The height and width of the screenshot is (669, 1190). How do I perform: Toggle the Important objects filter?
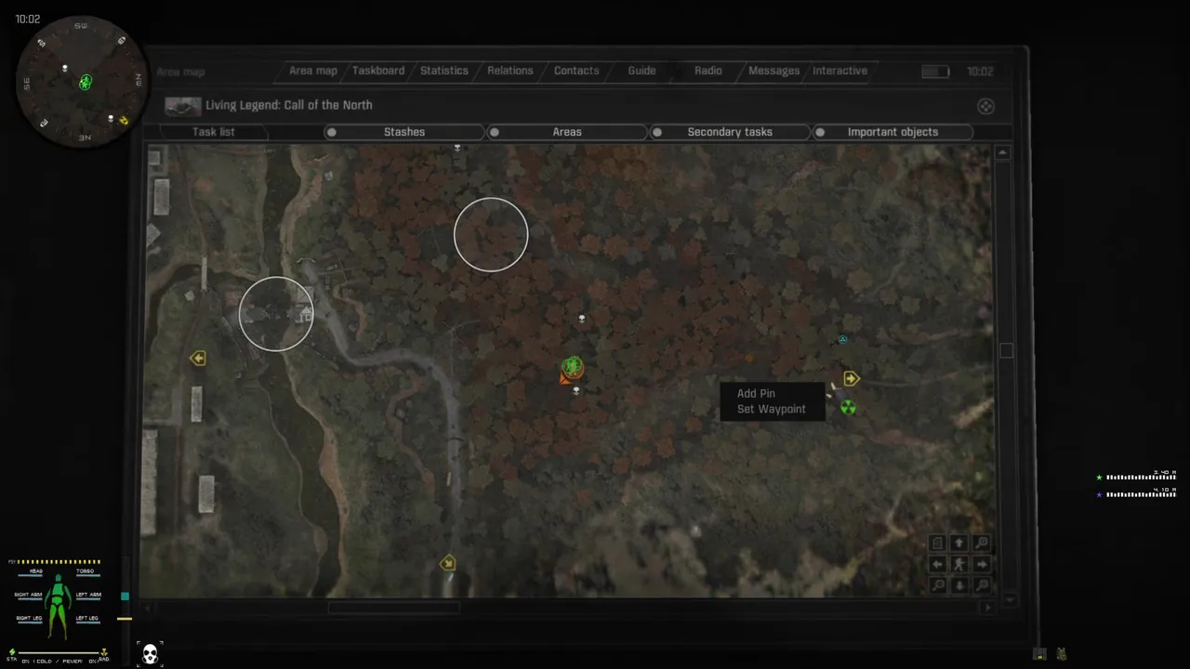pyautogui.click(x=892, y=132)
